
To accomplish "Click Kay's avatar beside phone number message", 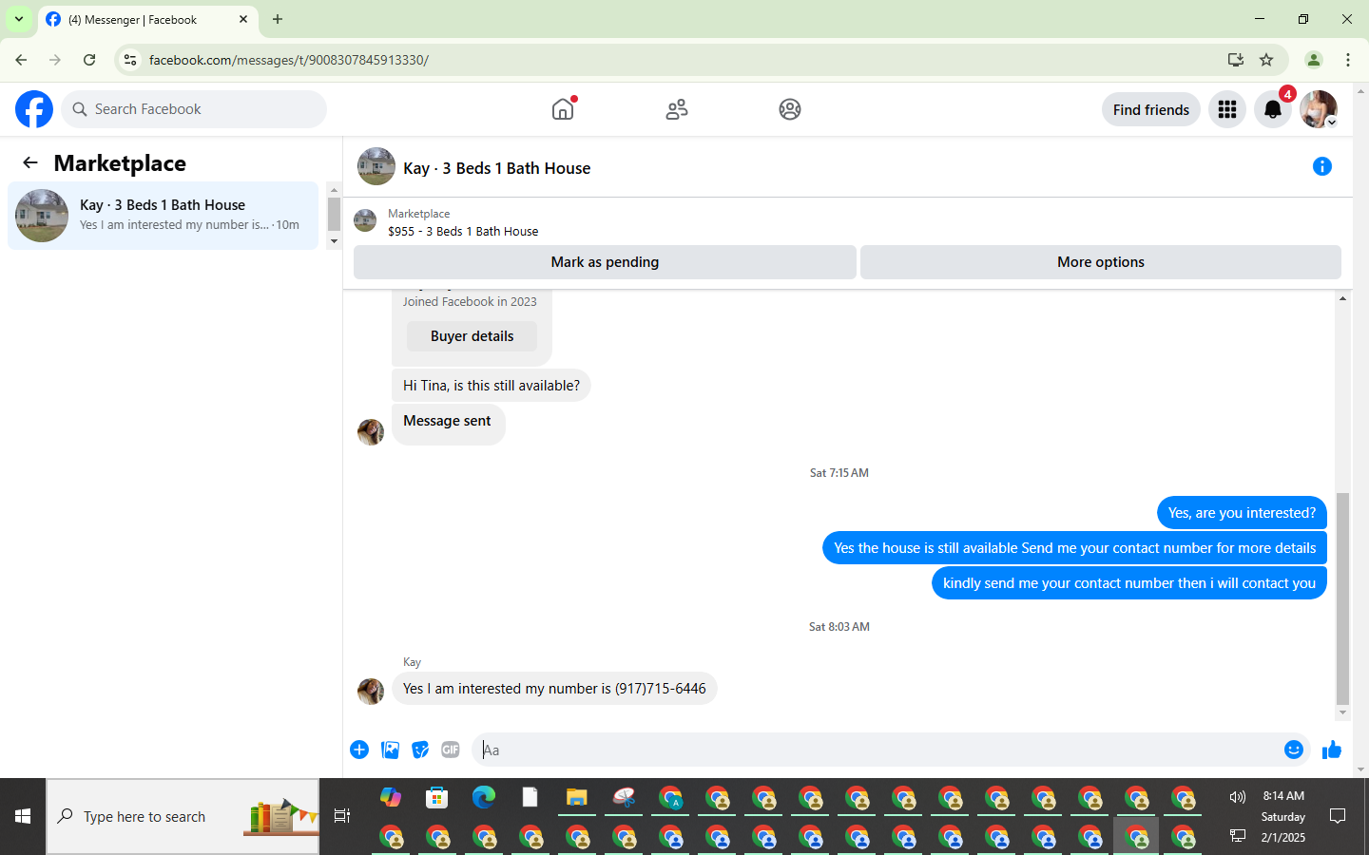I will 371,691.
